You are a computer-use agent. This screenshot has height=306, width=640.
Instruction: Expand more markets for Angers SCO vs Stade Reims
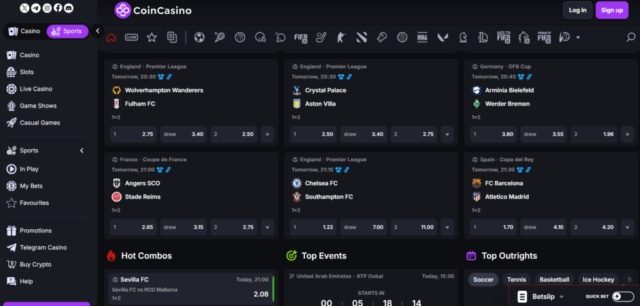[x=267, y=227]
